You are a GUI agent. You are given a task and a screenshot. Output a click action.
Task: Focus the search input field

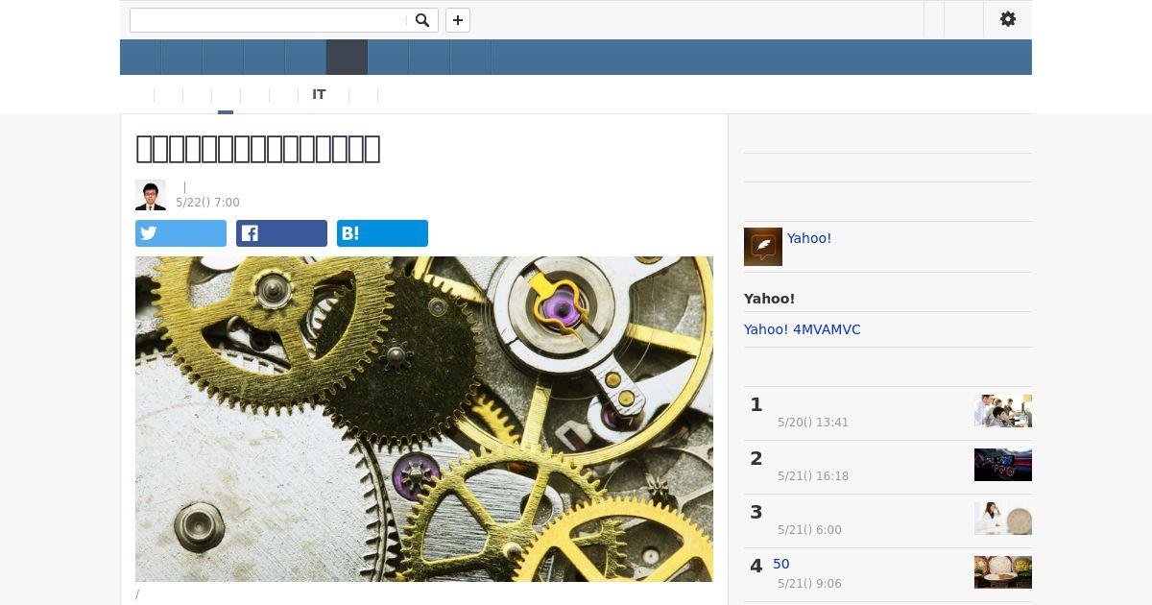268,20
